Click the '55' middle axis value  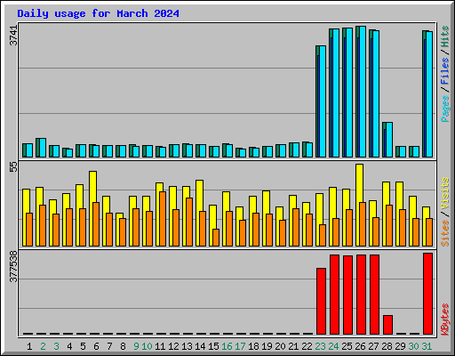point(13,166)
